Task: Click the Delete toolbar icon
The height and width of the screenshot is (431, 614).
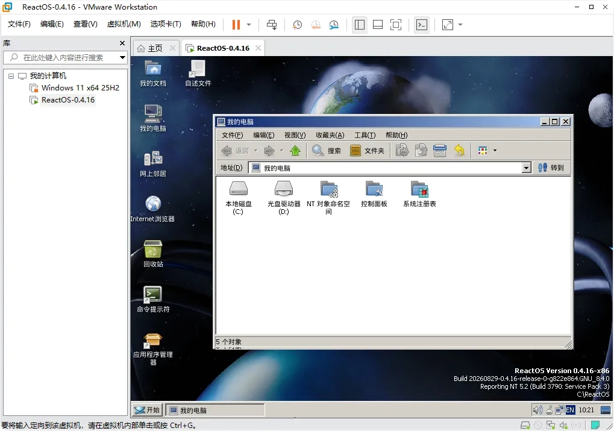Action: tap(440, 151)
